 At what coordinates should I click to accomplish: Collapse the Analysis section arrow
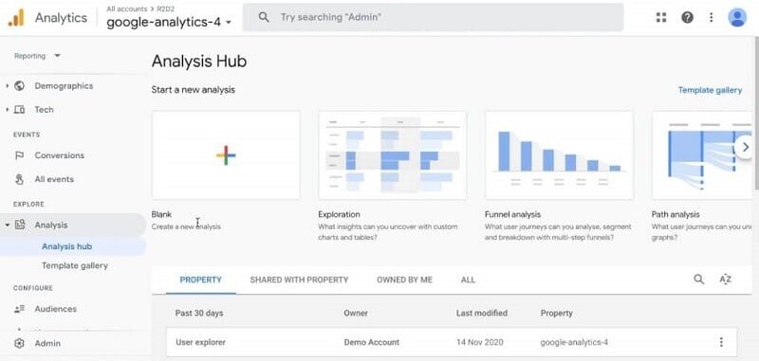tap(8, 226)
